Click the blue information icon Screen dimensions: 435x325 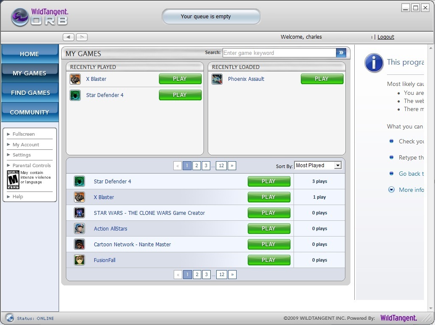pos(374,63)
